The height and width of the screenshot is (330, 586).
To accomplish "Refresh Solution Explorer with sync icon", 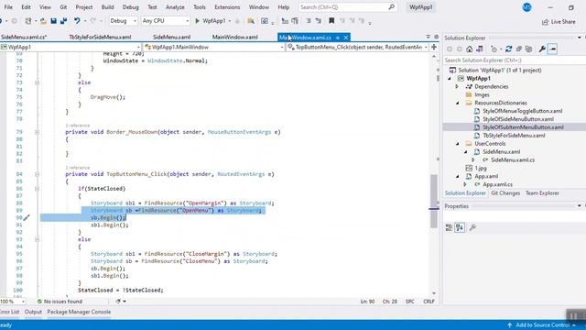I will point(508,49).
